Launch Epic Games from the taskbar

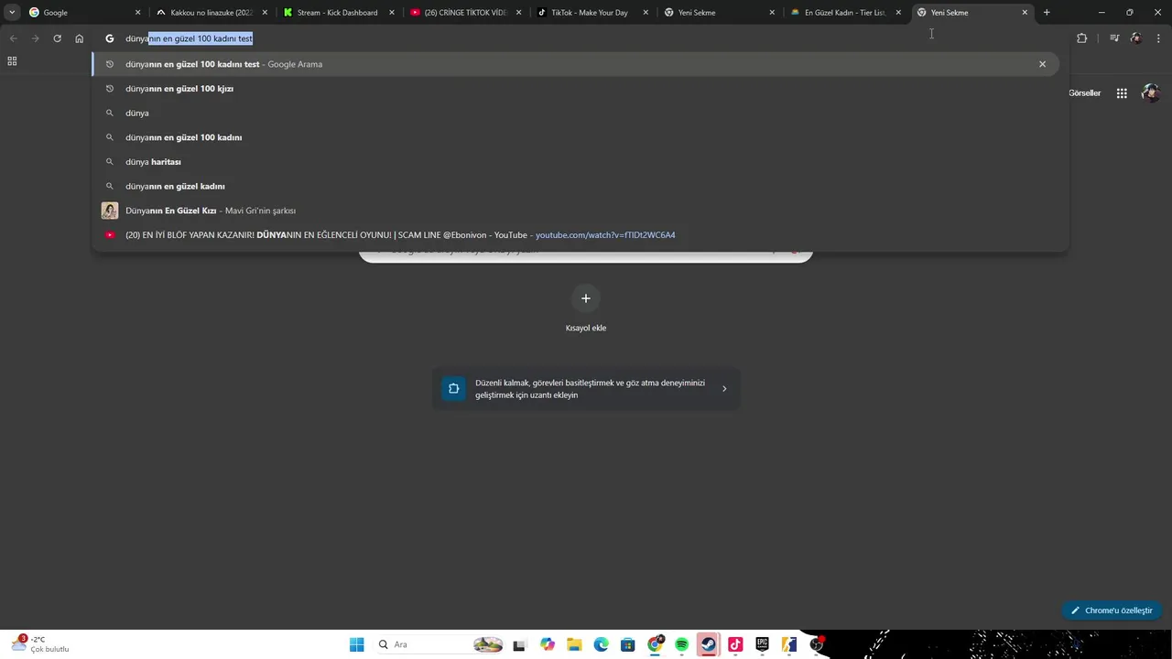762,644
